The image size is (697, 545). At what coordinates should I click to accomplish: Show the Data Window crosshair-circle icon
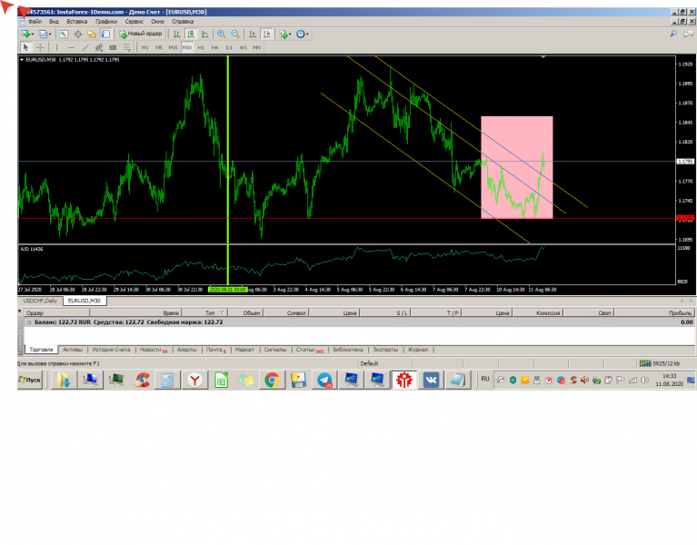[x=78, y=34]
